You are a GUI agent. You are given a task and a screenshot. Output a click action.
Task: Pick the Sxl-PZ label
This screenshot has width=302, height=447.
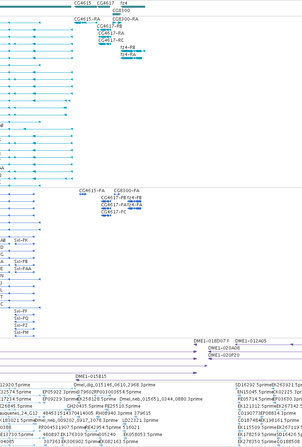click(x=21, y=325)
